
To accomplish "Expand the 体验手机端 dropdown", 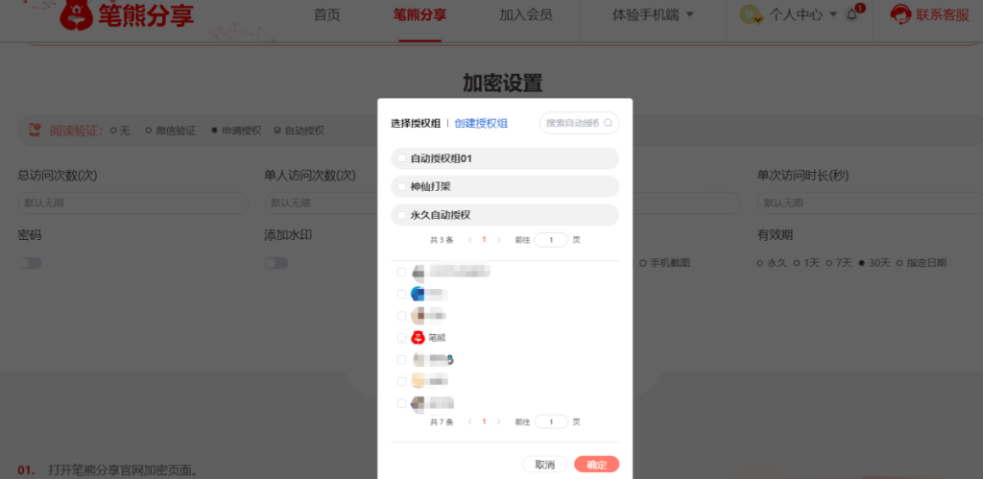I will [653, 15].
